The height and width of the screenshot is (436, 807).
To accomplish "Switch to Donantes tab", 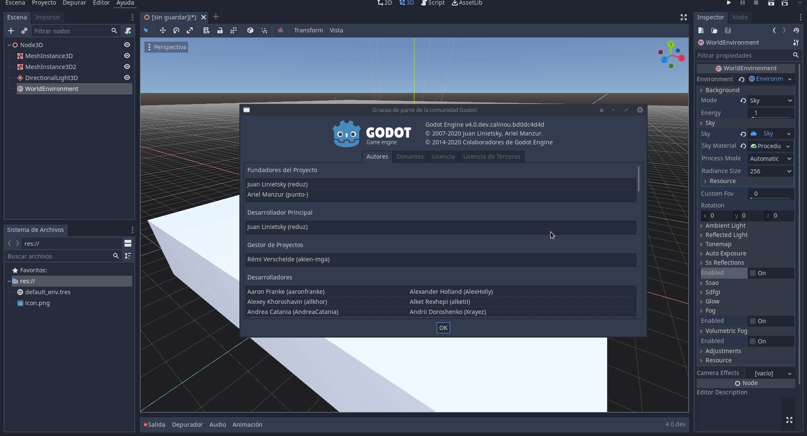I will pyautogui.click(x=410, y=157).
